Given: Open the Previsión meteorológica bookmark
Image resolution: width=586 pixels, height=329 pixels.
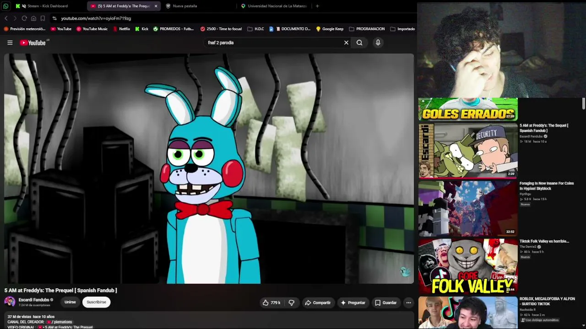Looking at the screenshot, I should tap(25, 29).
